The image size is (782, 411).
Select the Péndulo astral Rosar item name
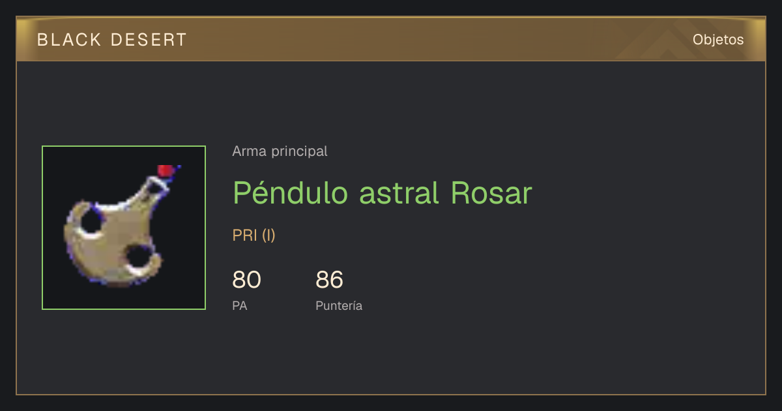(383, 192)
